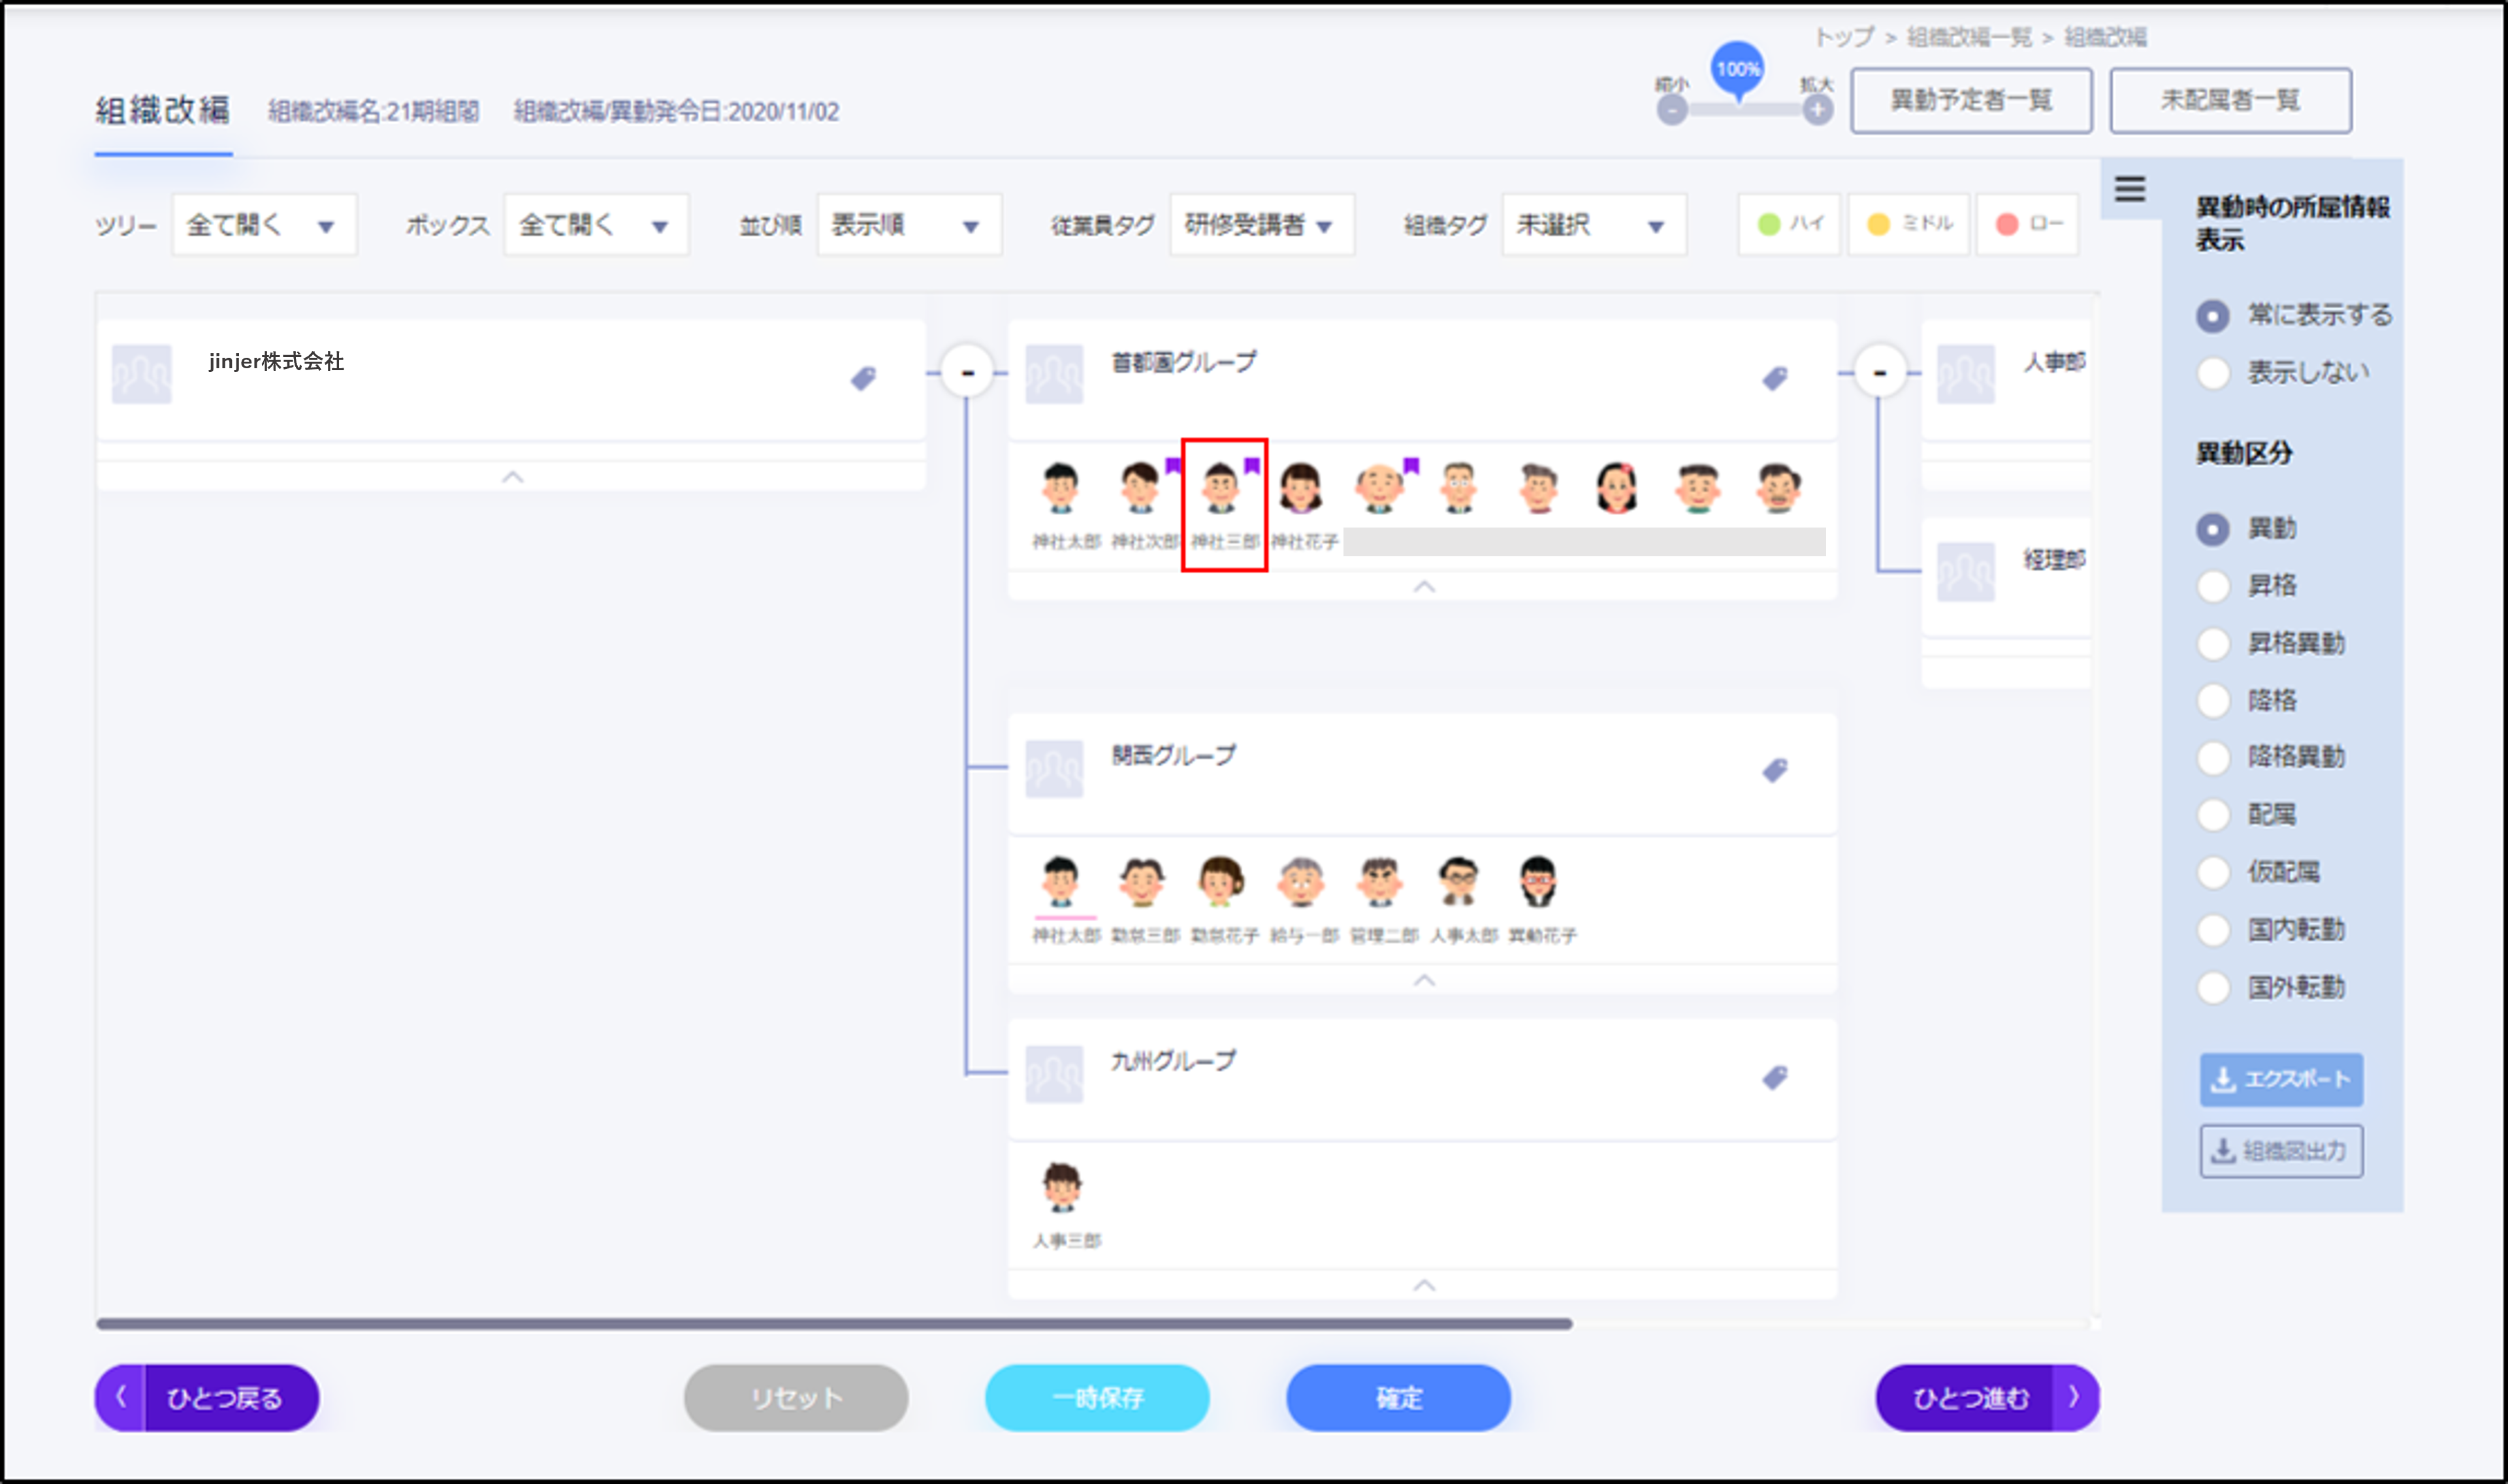Click the zoom in plus icon
Screen dimensions: 2508x1484
(1818, 110)
